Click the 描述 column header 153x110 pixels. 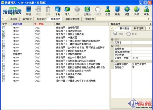point(58,24)
